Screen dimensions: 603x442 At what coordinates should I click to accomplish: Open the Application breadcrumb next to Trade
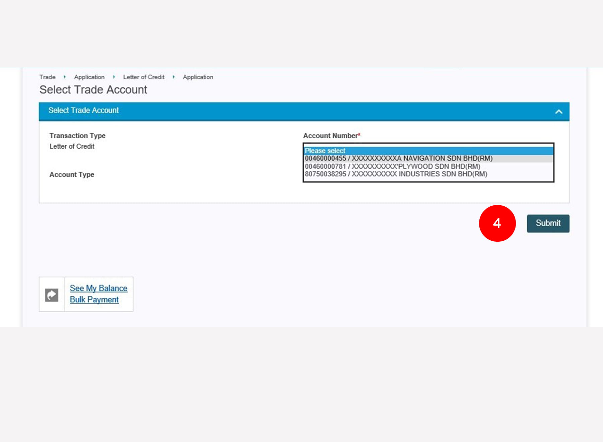pos(89,77)
